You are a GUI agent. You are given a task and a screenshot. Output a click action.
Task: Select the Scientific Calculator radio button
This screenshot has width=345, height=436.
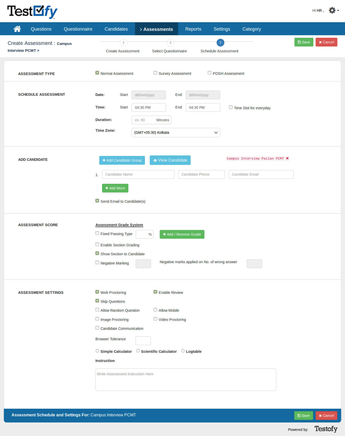coord(138,351)
